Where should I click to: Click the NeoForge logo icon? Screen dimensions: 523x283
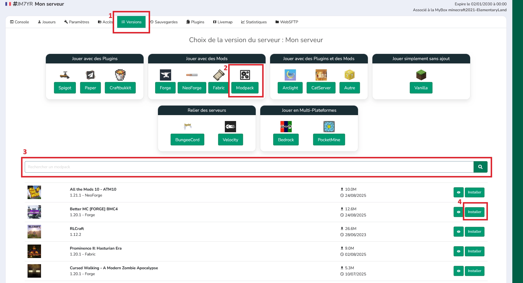(x=192, y=75)
